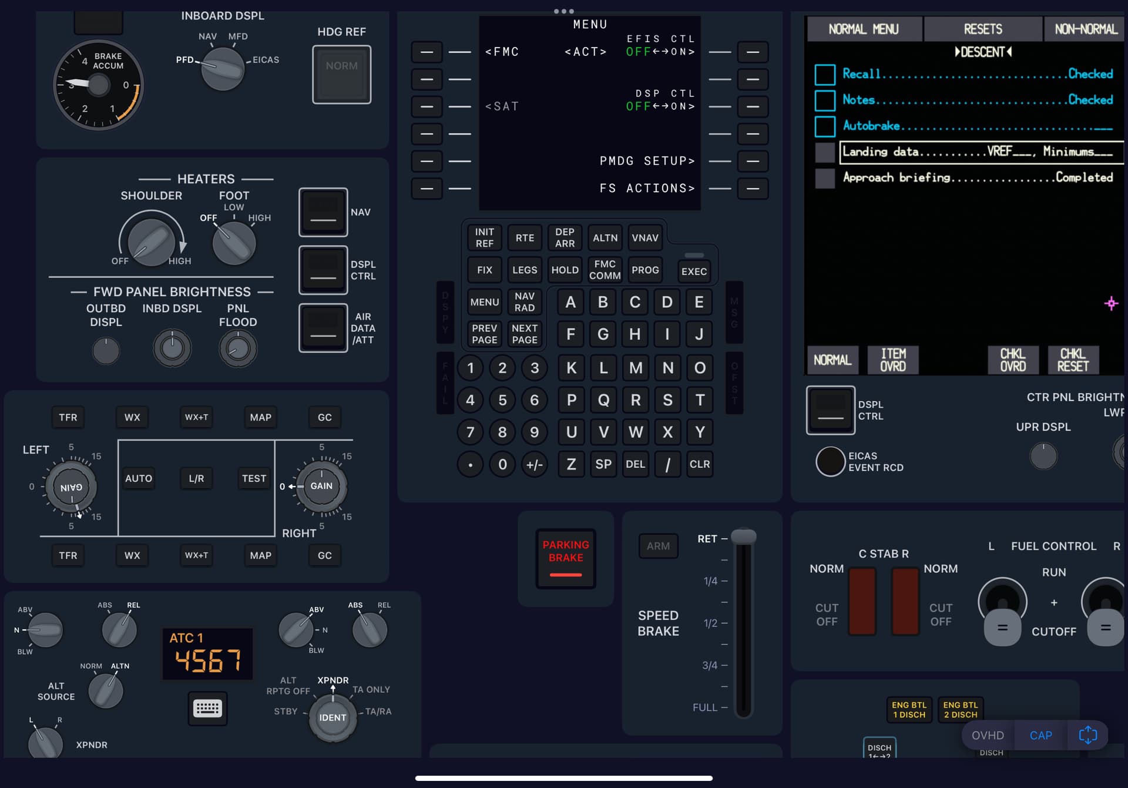Click the EXEC key on CDU
Viewport: 1128px width, 788px height.
[x=694, y=271]
